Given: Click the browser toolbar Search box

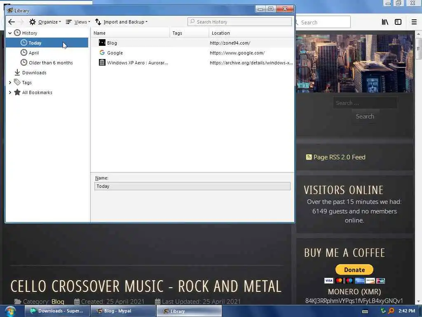Looking at the screenshot, I should click(x=323, y=22).
